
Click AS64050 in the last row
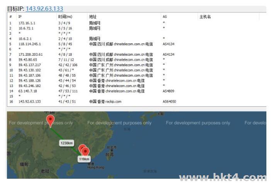pos(169,101)
